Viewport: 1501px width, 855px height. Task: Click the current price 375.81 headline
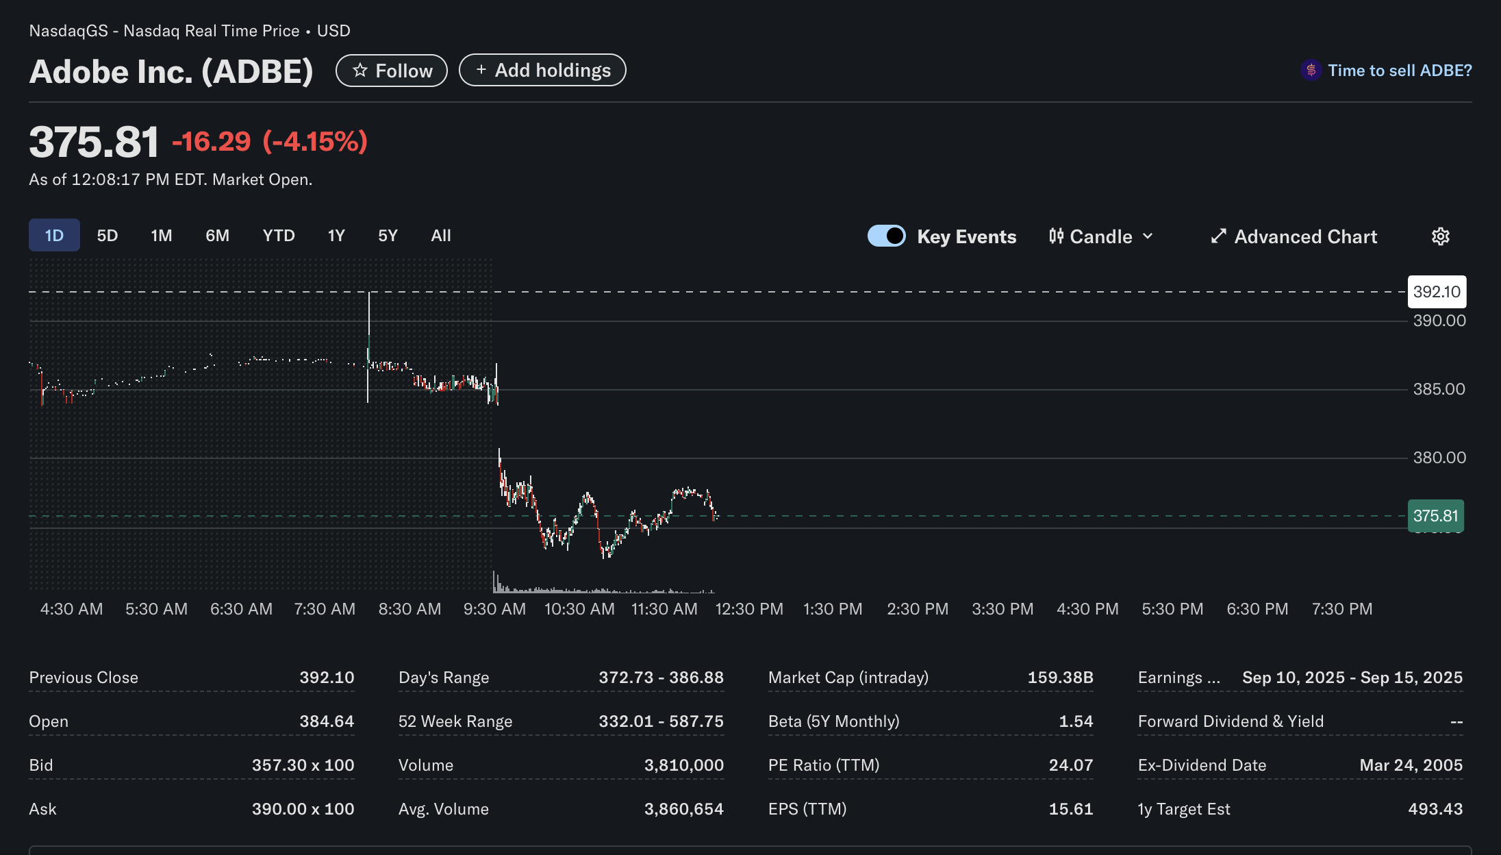pos(94,142)
